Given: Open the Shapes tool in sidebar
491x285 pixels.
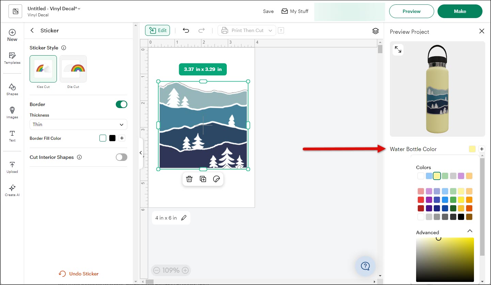Looking at the screenshot, I should 12,89.
